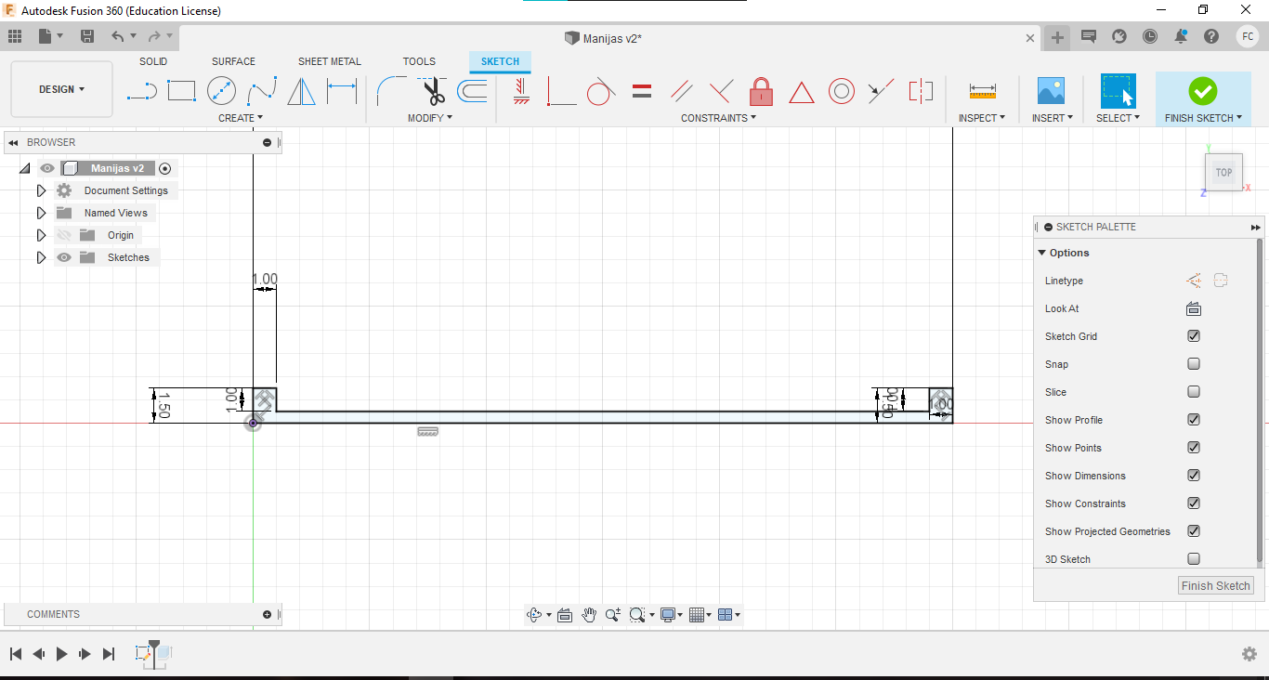
Task: Select the Spline sketch tool
Action: [262, 91]
